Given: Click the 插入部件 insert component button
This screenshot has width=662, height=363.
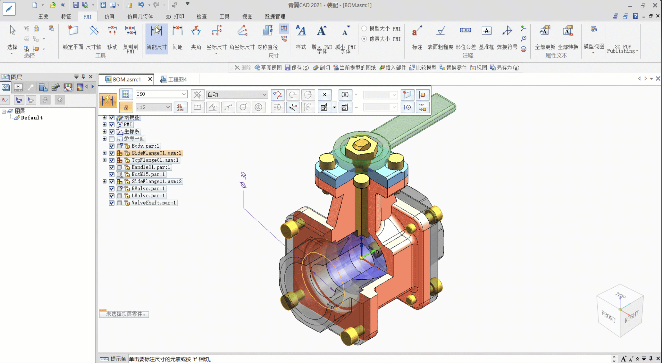Looking at the screenshot, I should (393, 68).
